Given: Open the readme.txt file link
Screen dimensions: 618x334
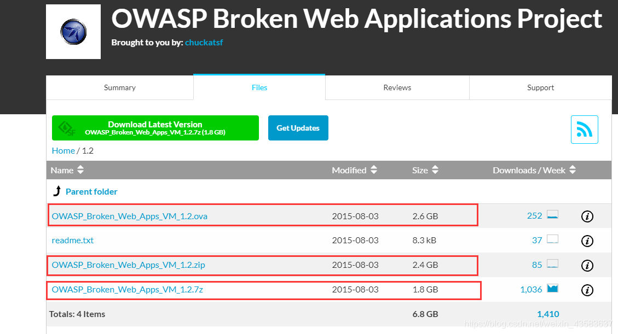Looking at the screenshot, I should (72, 241).
